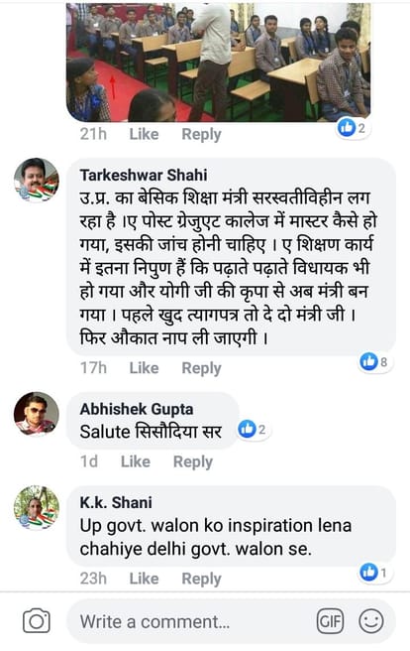The width and height of the screenshot is (410, 651).
Task: Open Abhishek Gupta's profile picture
Action: pos(37,414)
